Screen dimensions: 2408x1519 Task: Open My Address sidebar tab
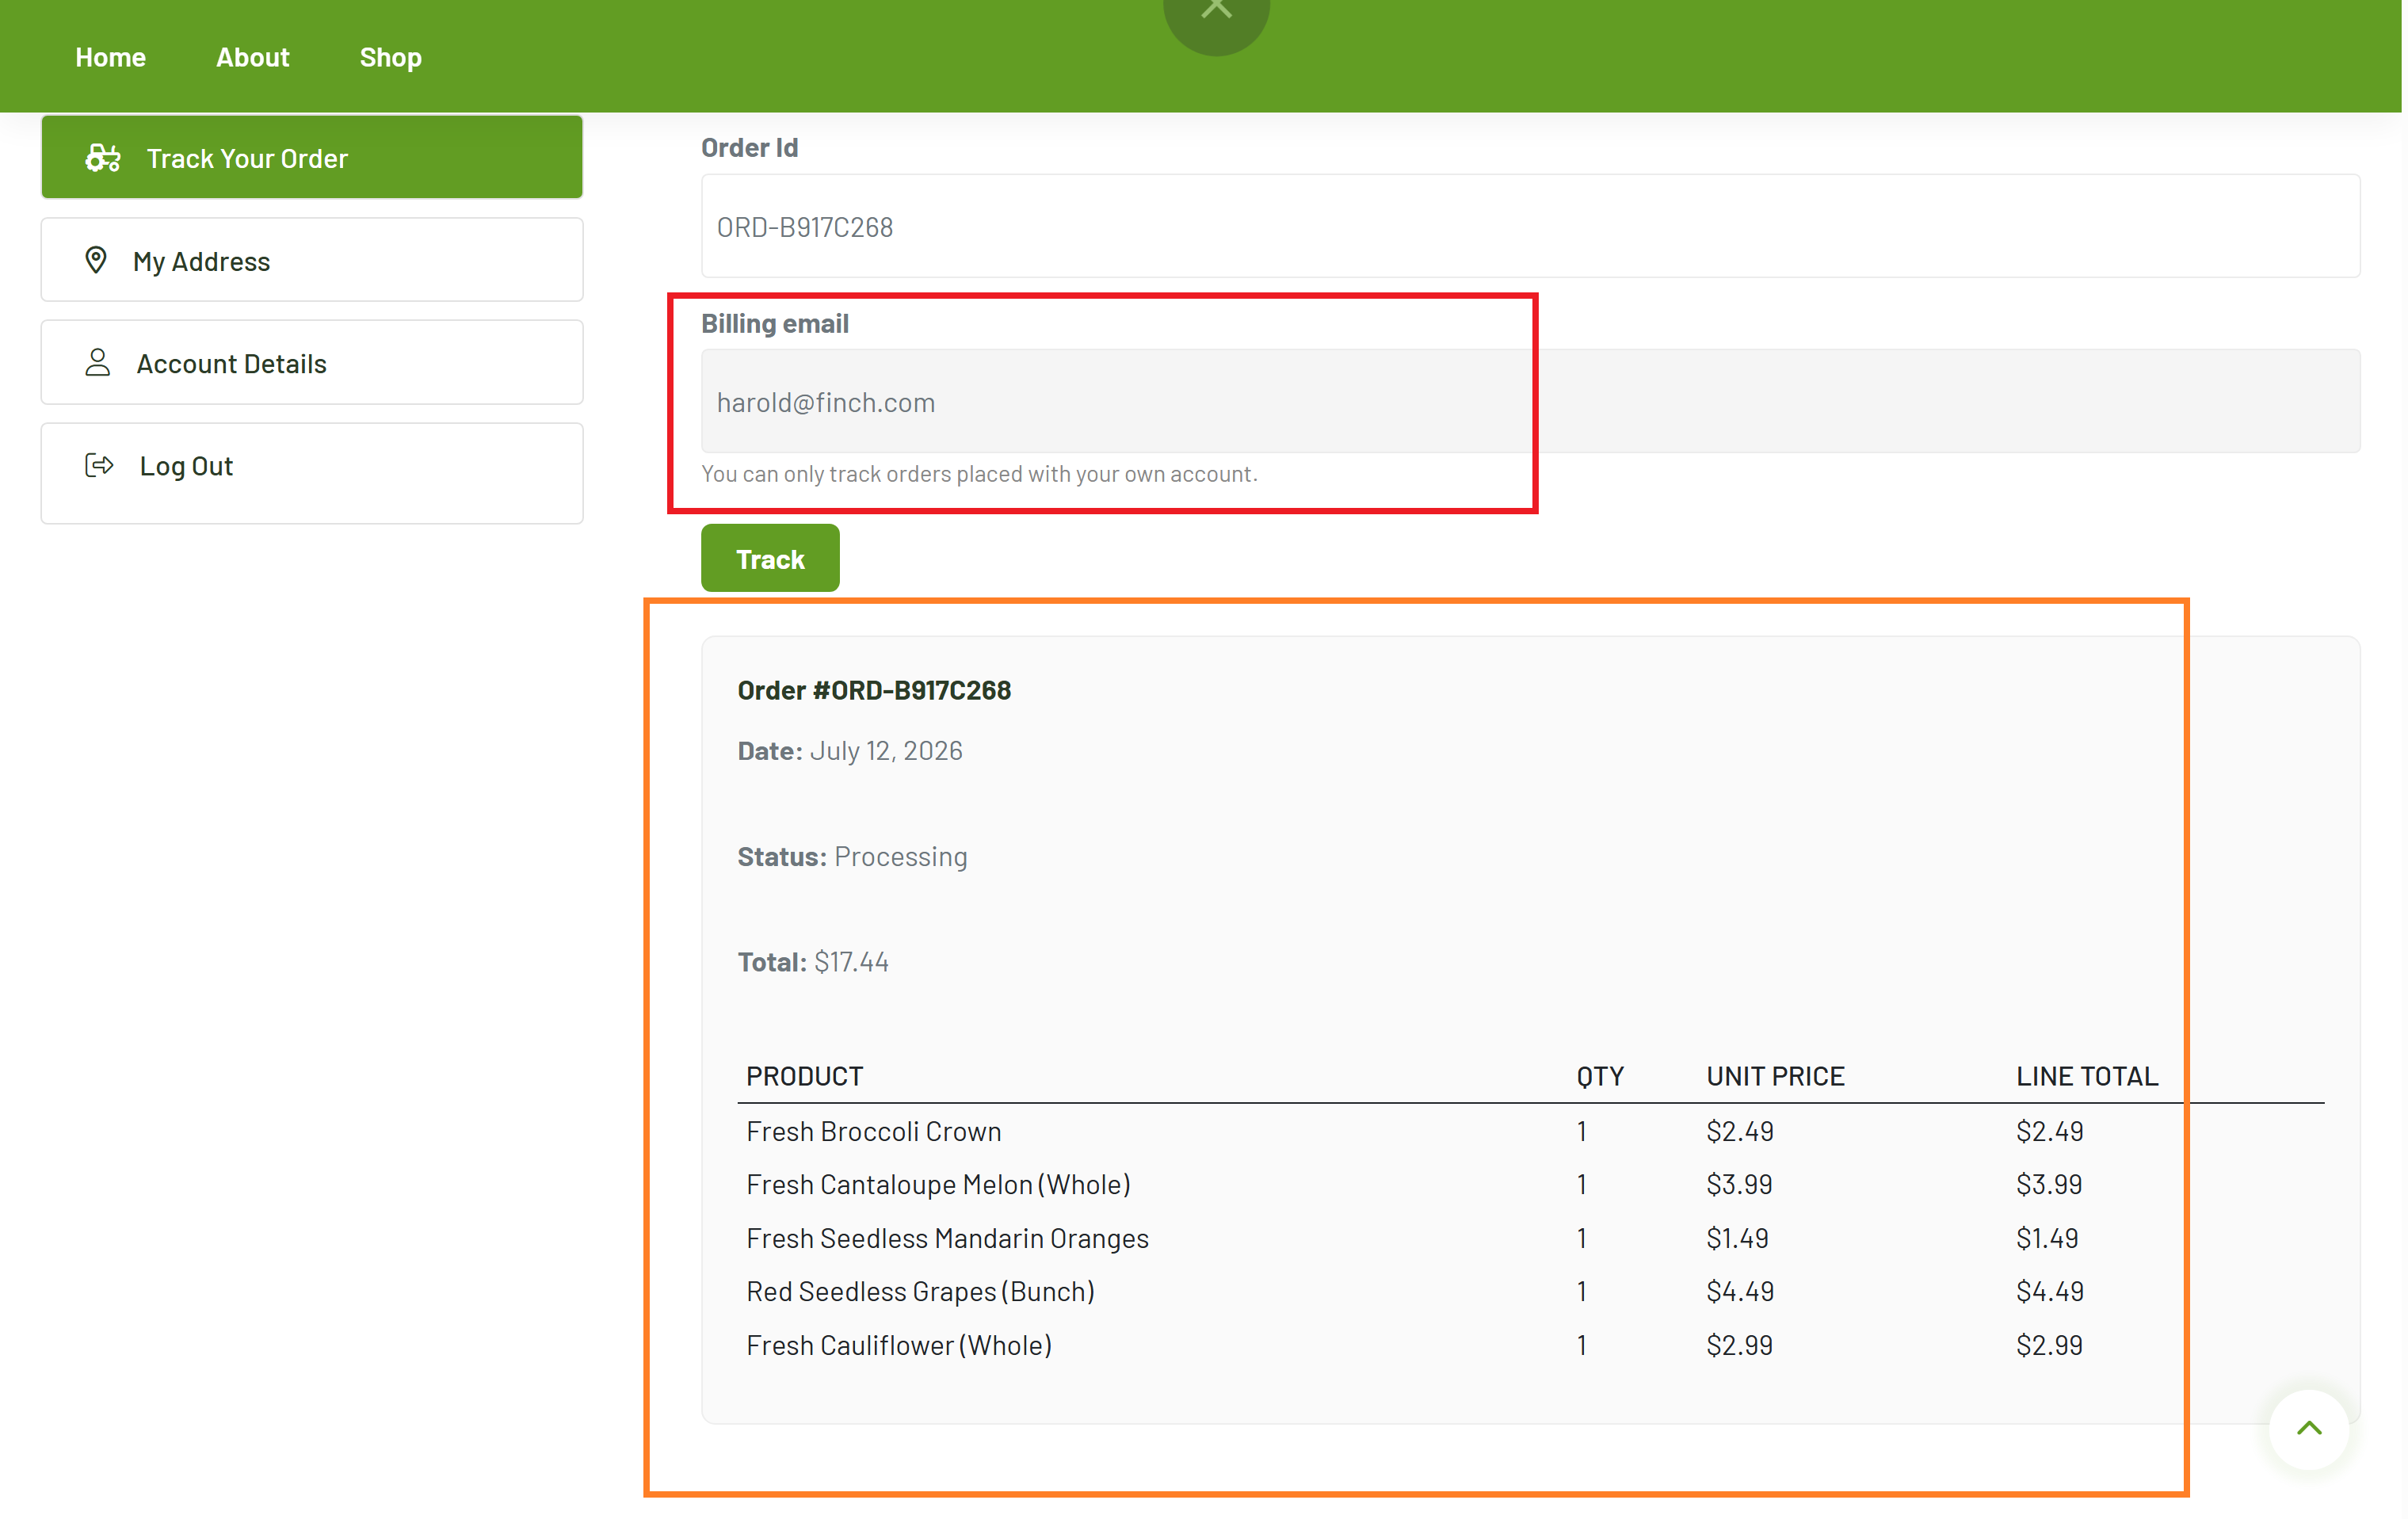pyautogui.click(x=312, y=260)
